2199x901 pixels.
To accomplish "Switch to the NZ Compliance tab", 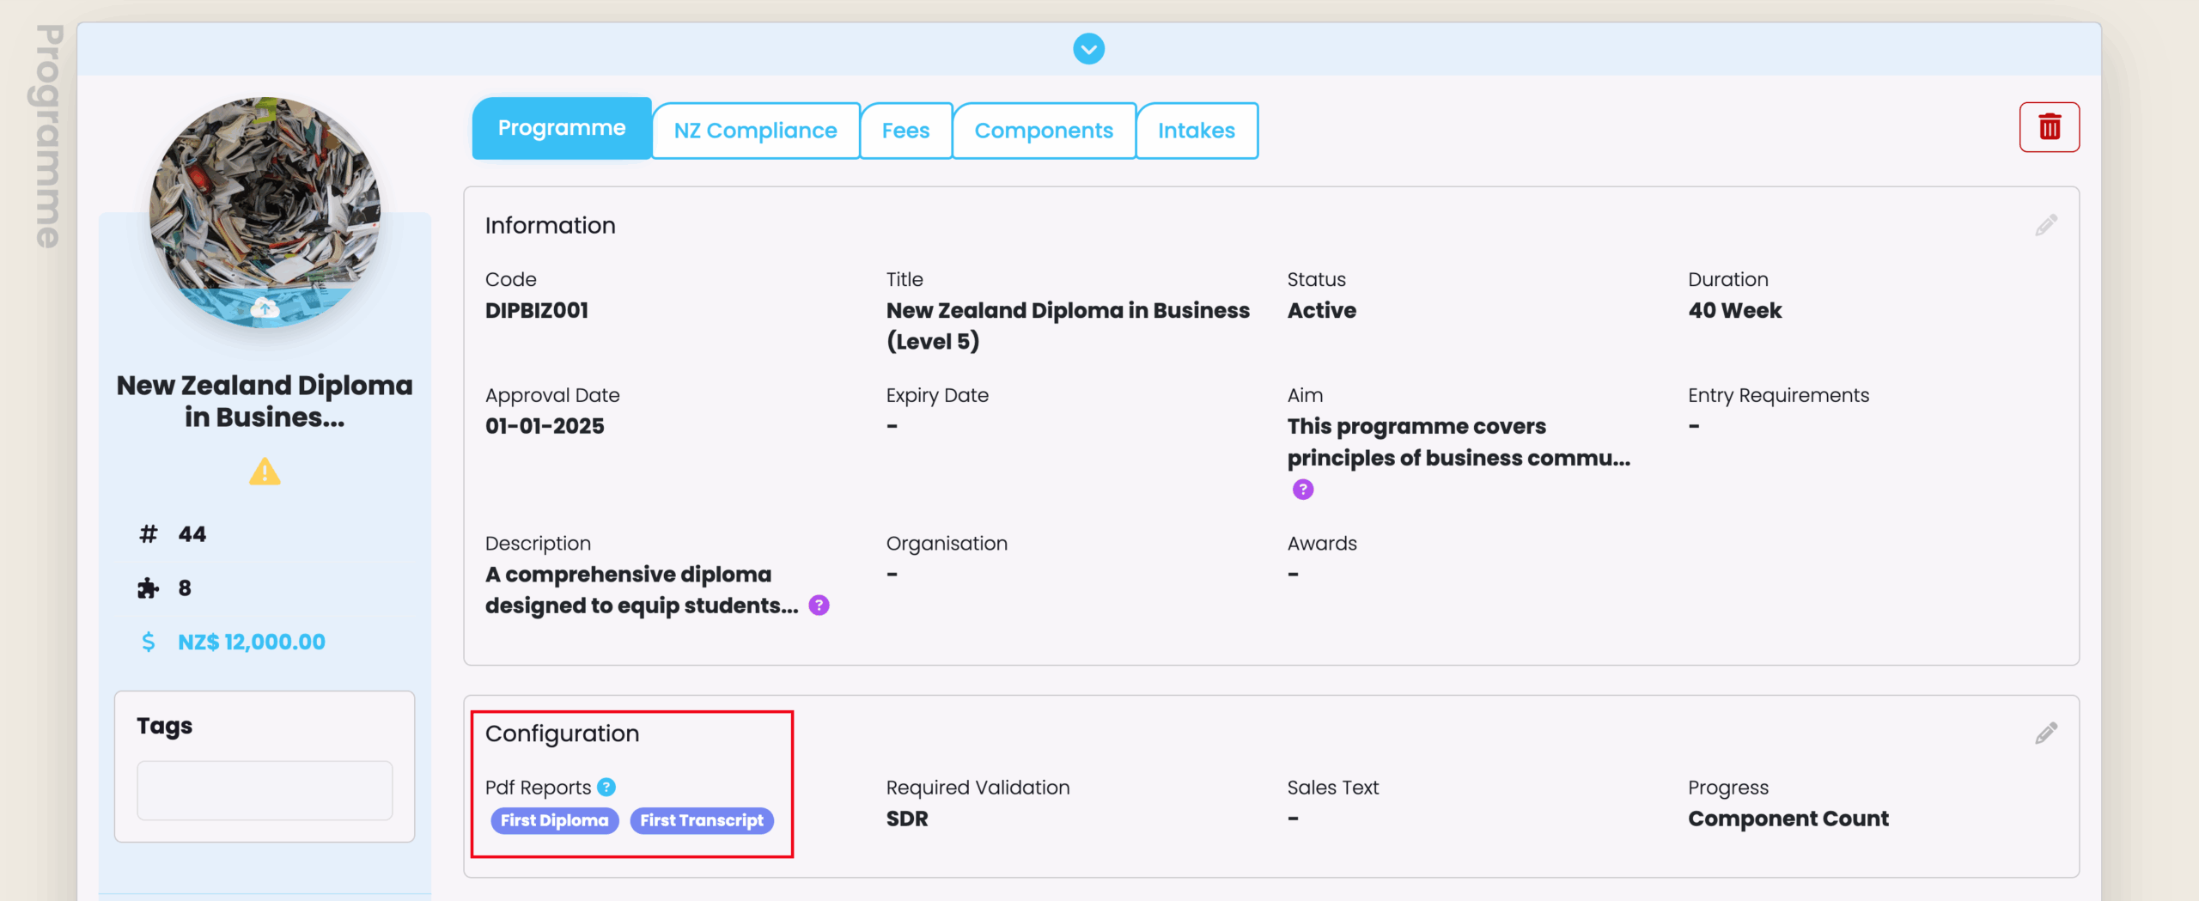I will pyautogui.click(x=755, y=131).
